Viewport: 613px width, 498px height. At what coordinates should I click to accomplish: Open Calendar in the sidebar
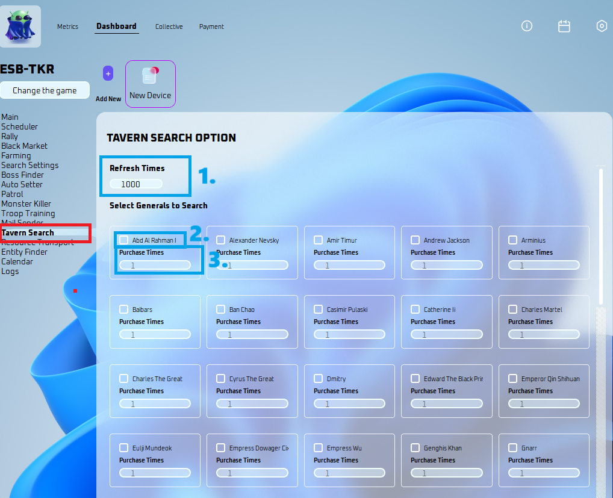click(17, 261)
